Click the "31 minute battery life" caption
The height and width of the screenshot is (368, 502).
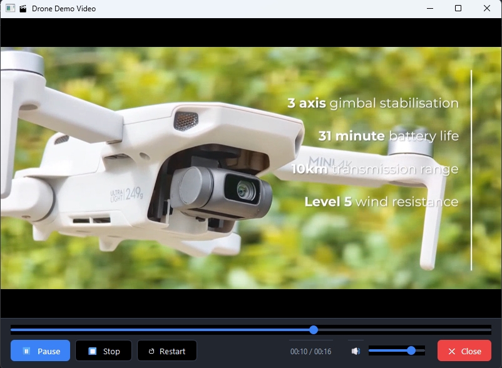(388, 136)
